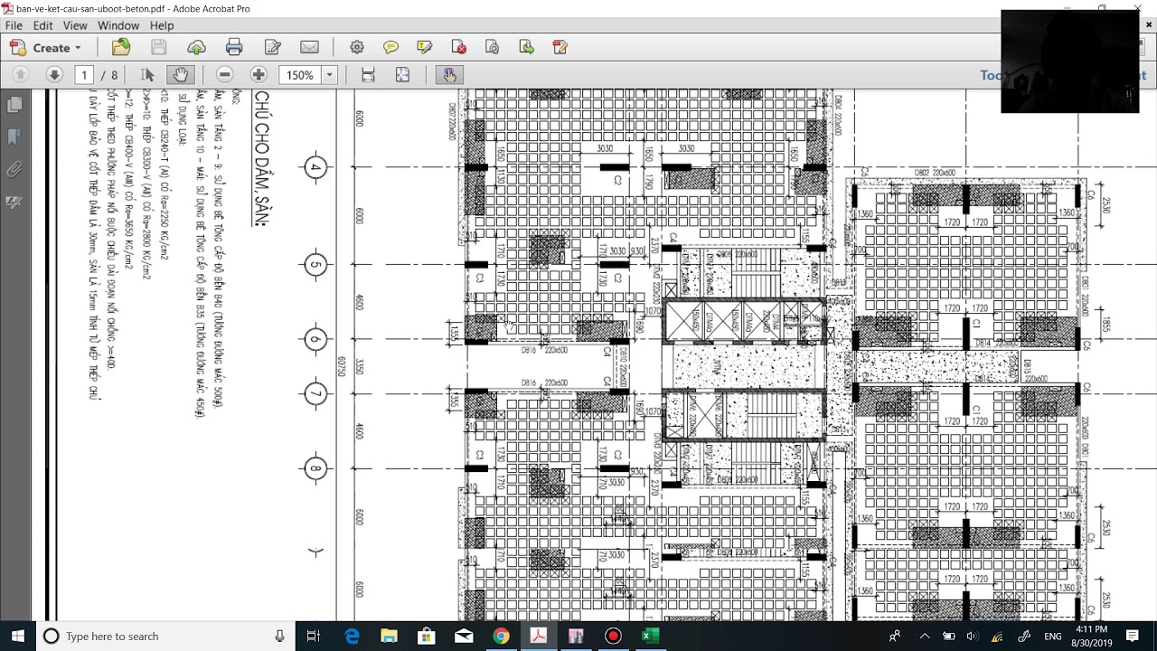The width and height of the screenshot is (1157, 651).
Task: Click the taskbar search box
Action: 165,637
